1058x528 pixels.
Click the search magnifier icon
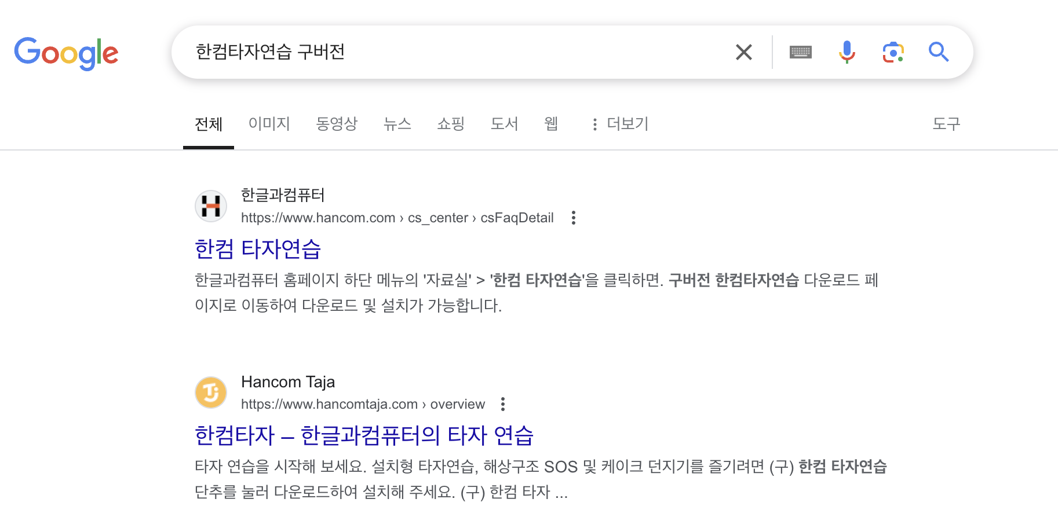939,52
